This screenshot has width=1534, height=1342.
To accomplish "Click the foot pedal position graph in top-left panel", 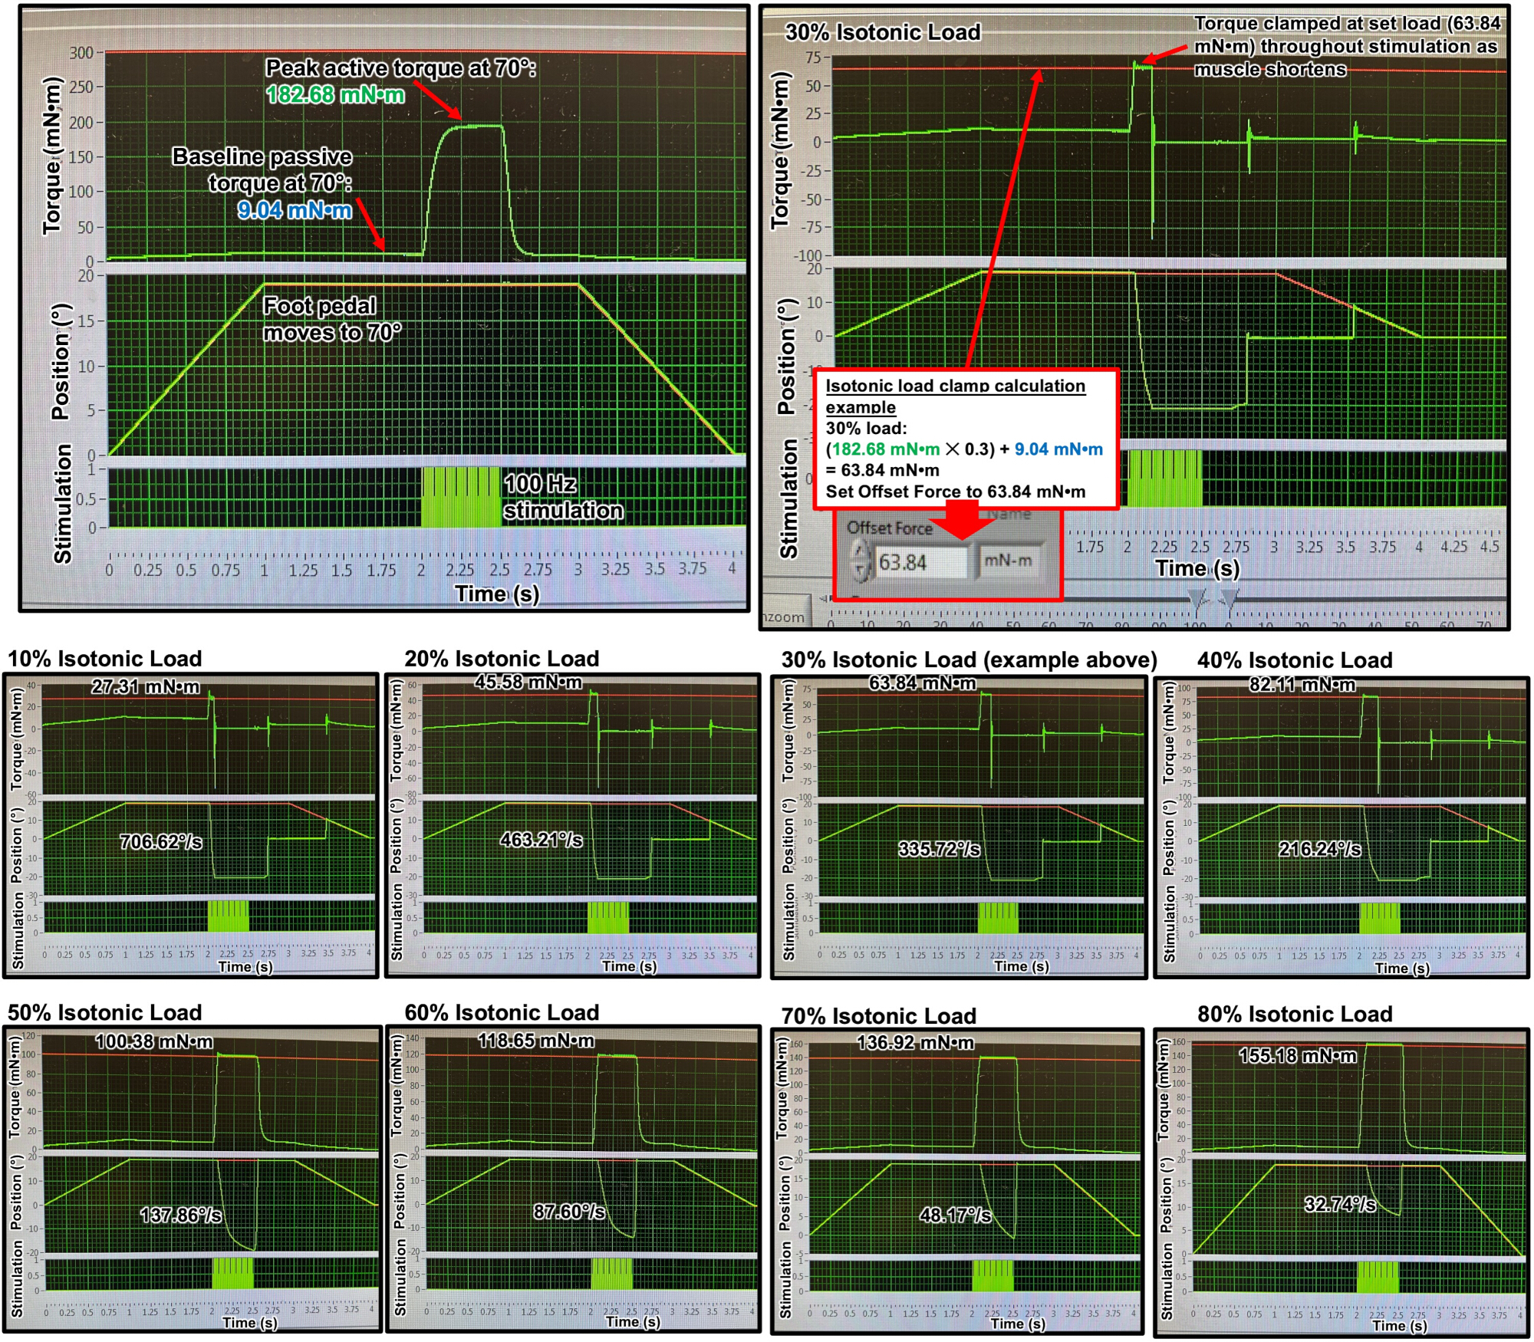I will point(426,365).
